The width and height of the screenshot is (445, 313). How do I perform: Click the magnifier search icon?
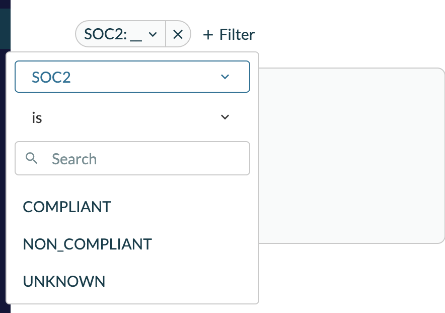32,158
